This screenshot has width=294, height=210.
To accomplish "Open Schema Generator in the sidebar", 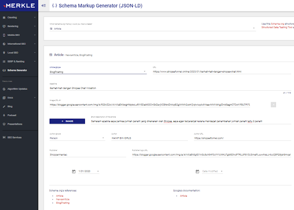I will click(17, 70).
